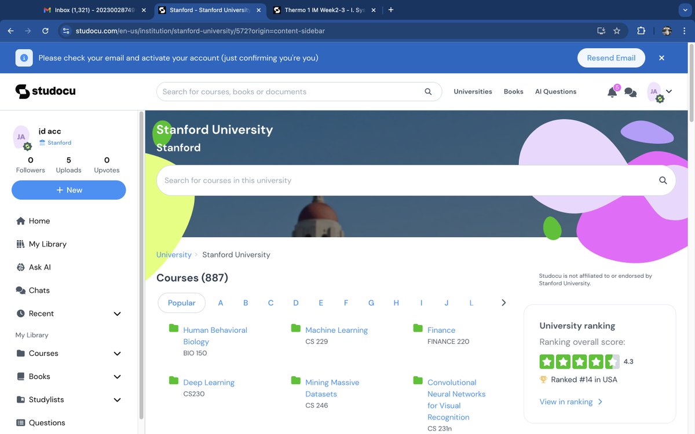
Task: Click folder icon beside Convolutional Neural Networks
Action: coord(418,380)
